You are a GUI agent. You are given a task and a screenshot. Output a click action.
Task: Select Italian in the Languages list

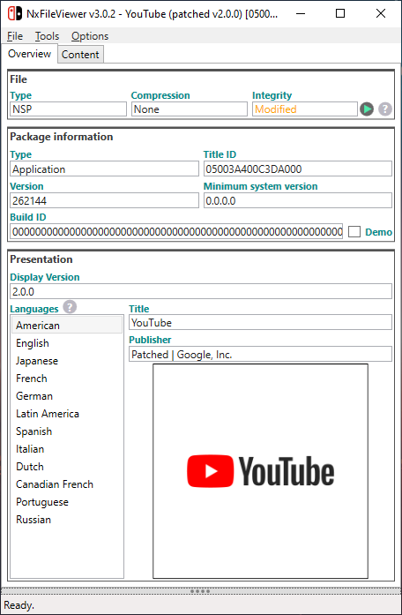point(67,449)
